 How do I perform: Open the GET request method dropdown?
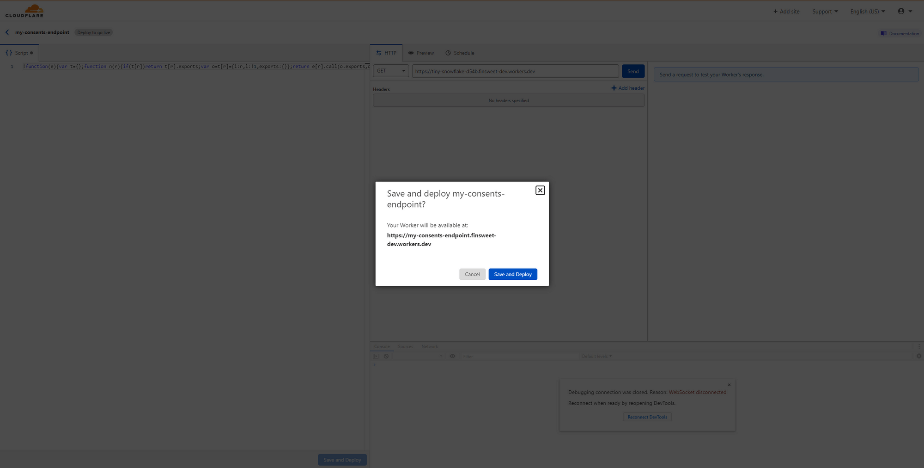pos(390,71)
